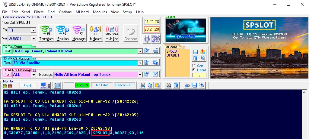Screen dimensions: 309x139
Task: Open the MHeard menu
Action: [x=82, y=12]
